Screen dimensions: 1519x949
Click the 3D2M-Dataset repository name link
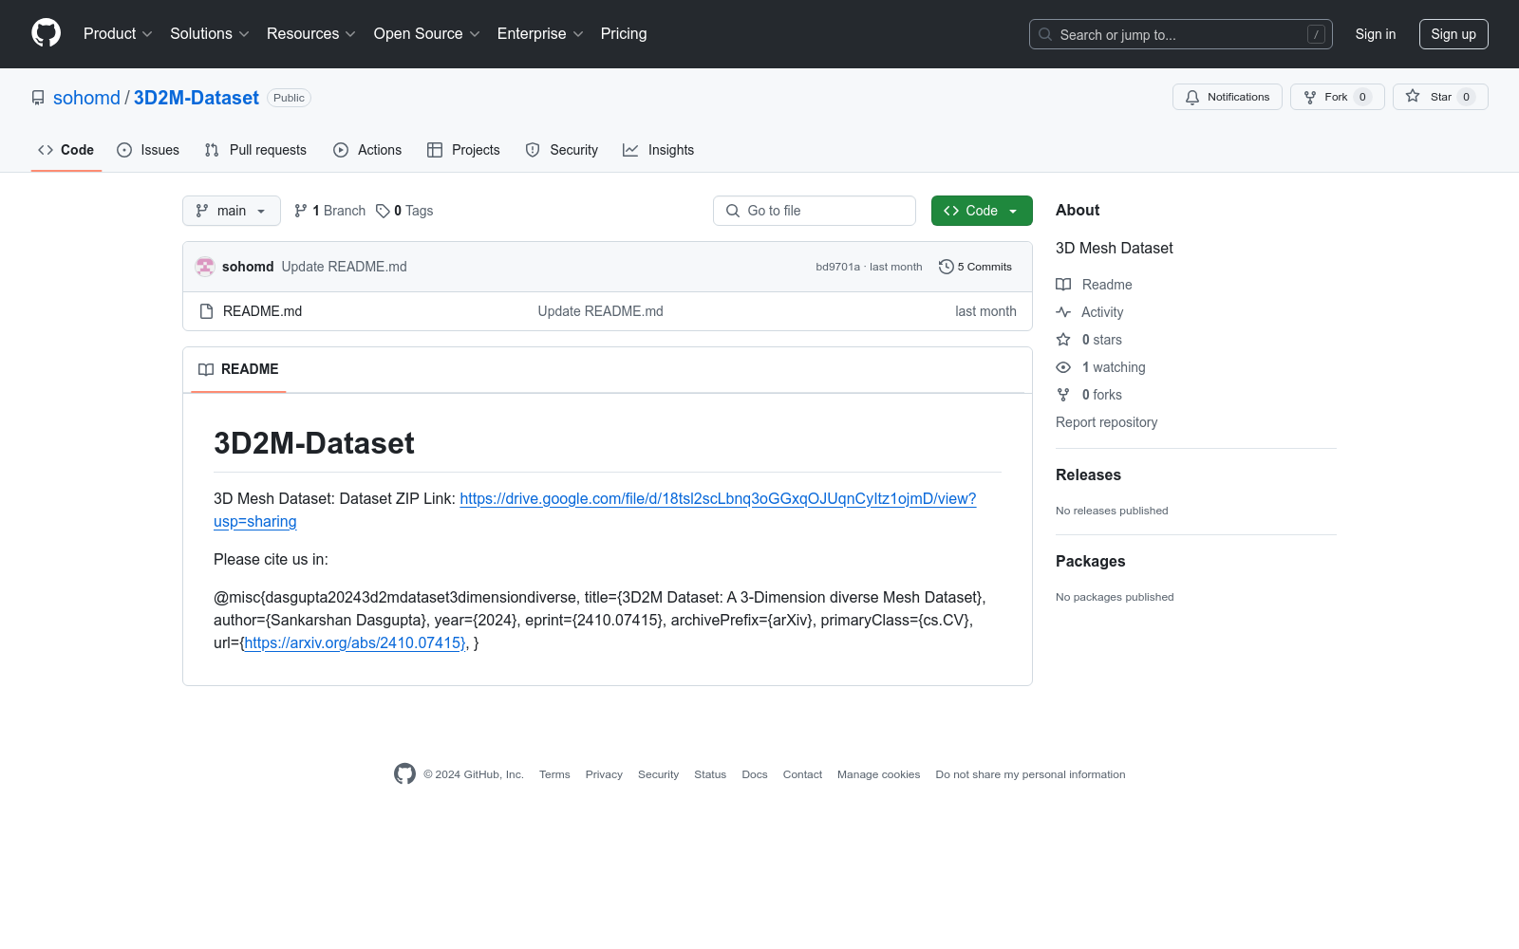pos(197,98)
